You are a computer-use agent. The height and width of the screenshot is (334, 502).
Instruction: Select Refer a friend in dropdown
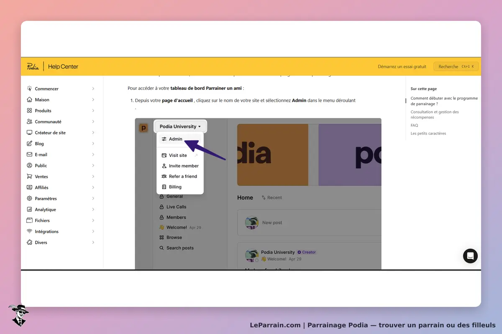point(180,176)
